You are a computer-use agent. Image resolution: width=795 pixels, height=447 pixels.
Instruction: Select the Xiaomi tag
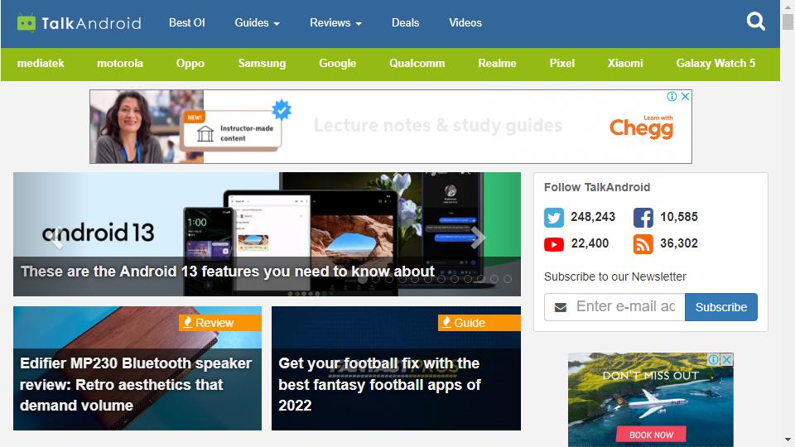625,64
